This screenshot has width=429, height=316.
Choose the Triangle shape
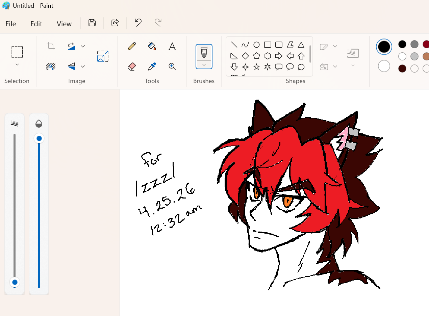click(301, 45)
